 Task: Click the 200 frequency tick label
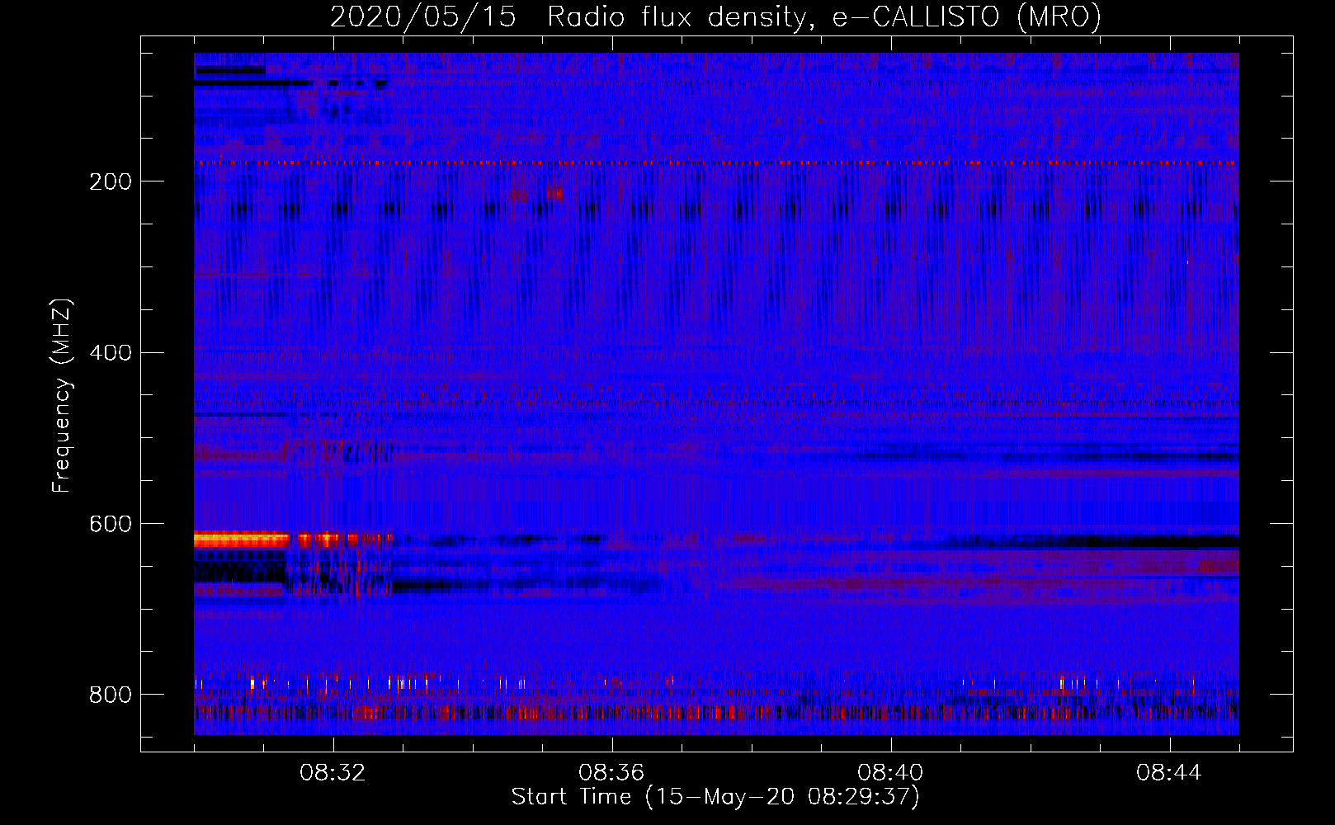(x=111, y=181)
